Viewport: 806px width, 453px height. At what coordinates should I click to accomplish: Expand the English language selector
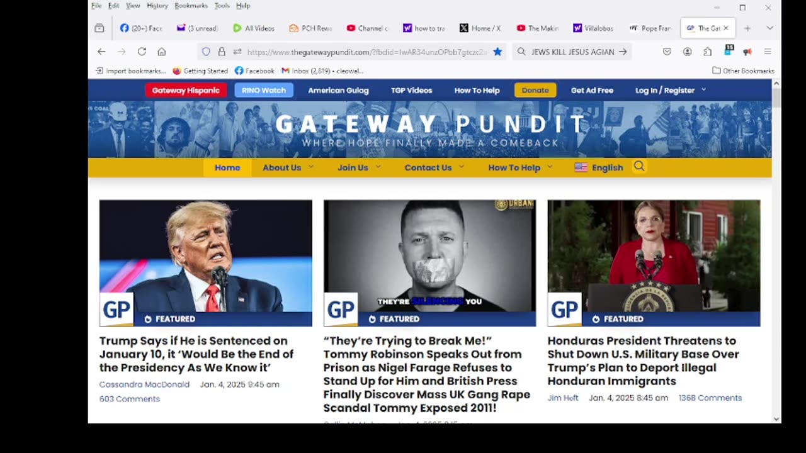[x=599, y=167]
